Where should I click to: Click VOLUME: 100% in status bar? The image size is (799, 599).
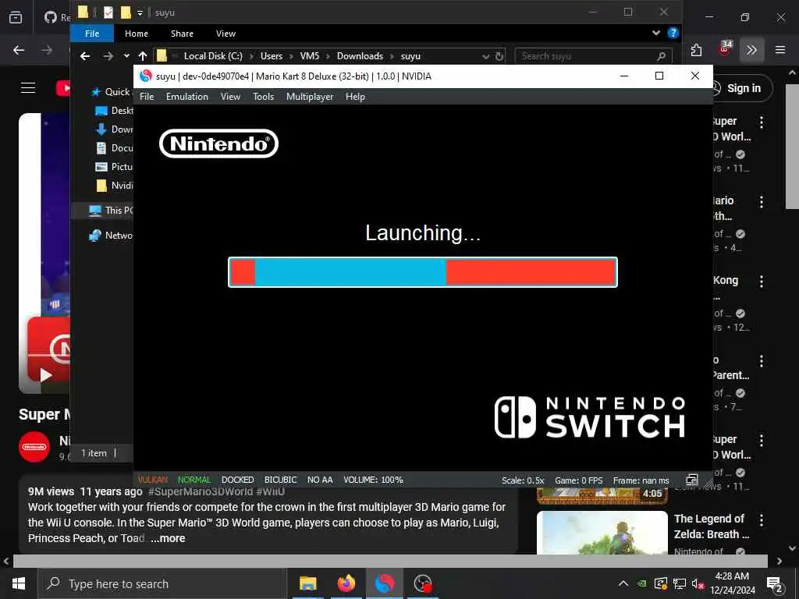373,480
